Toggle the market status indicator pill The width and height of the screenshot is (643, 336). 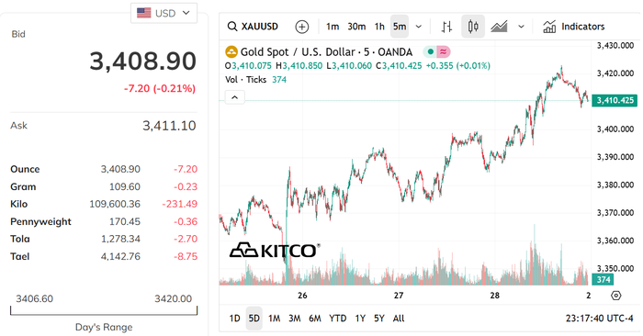point(436,51)
